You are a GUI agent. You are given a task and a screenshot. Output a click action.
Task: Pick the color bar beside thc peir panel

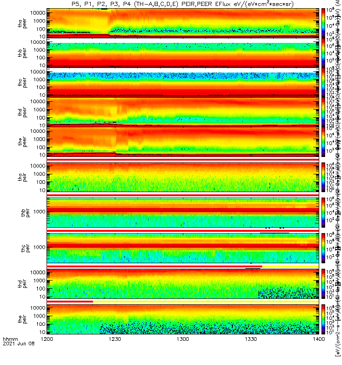[323, 248]
